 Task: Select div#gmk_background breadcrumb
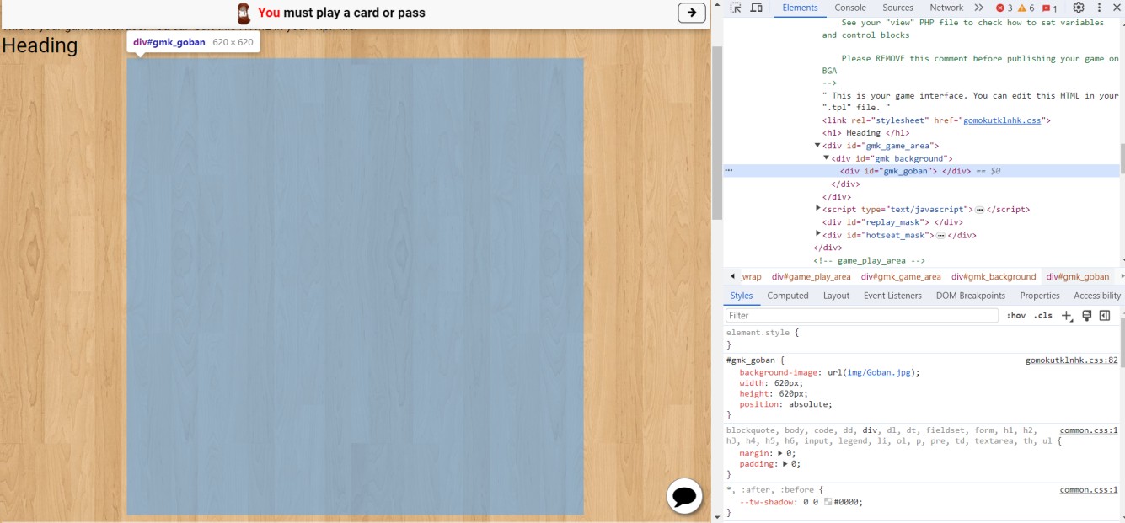click(x=994, y=276)
